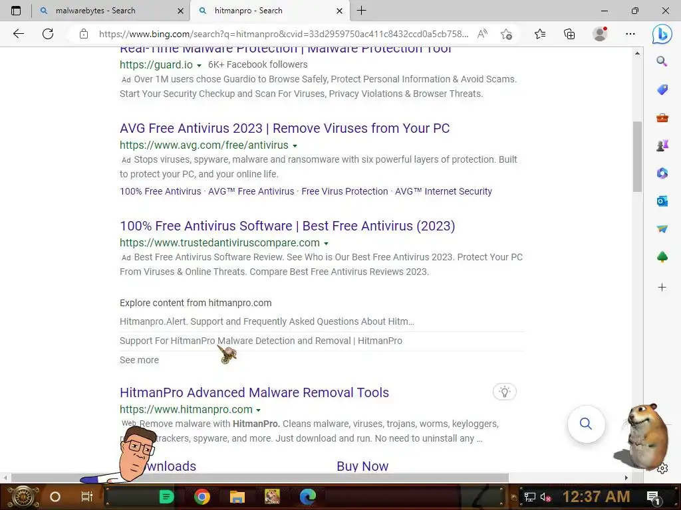This screenshot has height=510, width=681.
Task: Click the AVG™ Free Antivirus sublink
Action: 251,191
